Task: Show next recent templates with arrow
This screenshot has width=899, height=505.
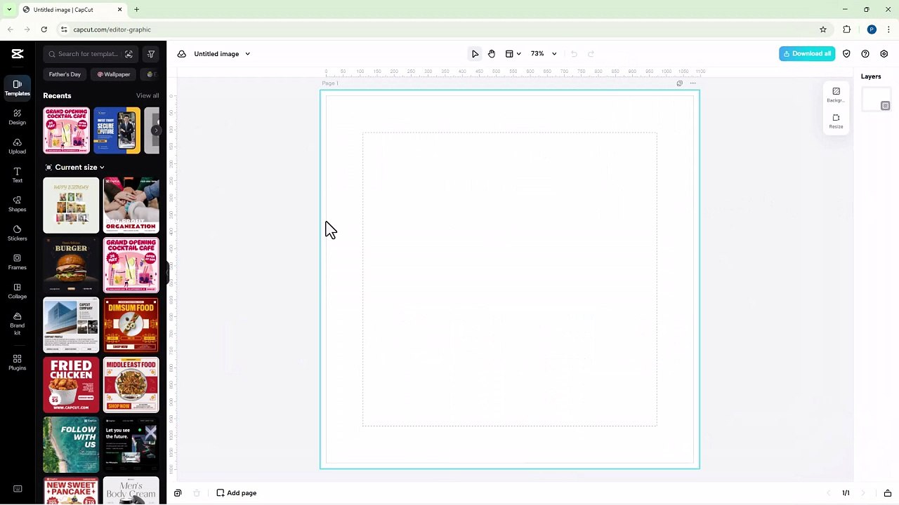Action: [x=156, y=130]
